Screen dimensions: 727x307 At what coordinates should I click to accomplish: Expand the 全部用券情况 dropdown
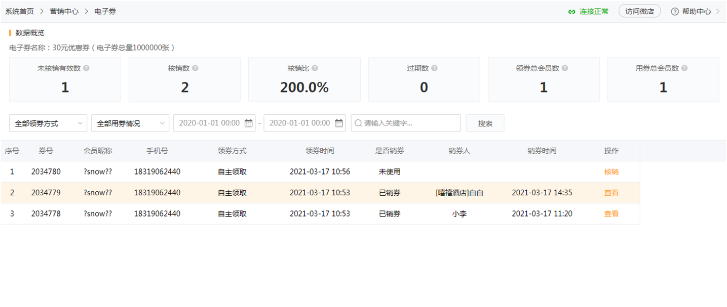pyautogui.click(x=130, y=123)
